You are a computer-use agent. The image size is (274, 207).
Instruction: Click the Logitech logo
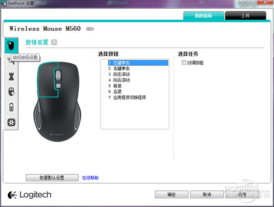tap(30, 195)
